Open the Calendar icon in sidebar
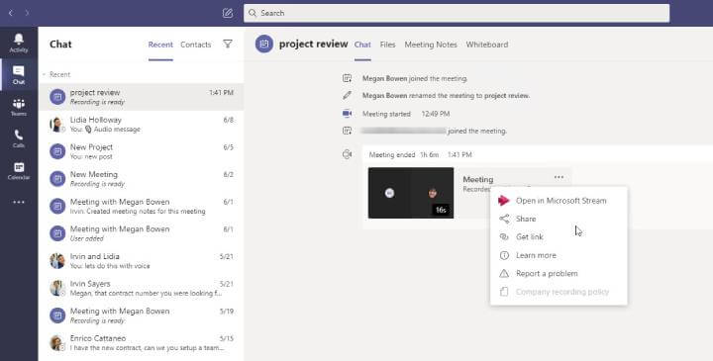Image resolution: width=713 pixels, height=361 pixels. 19,171
